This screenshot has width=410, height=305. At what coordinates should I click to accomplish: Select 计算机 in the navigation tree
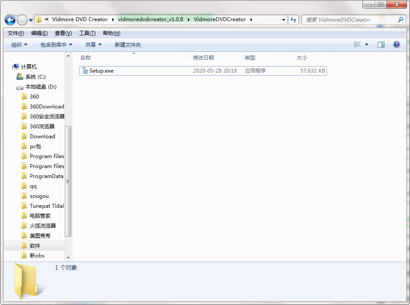coord(29,67)
